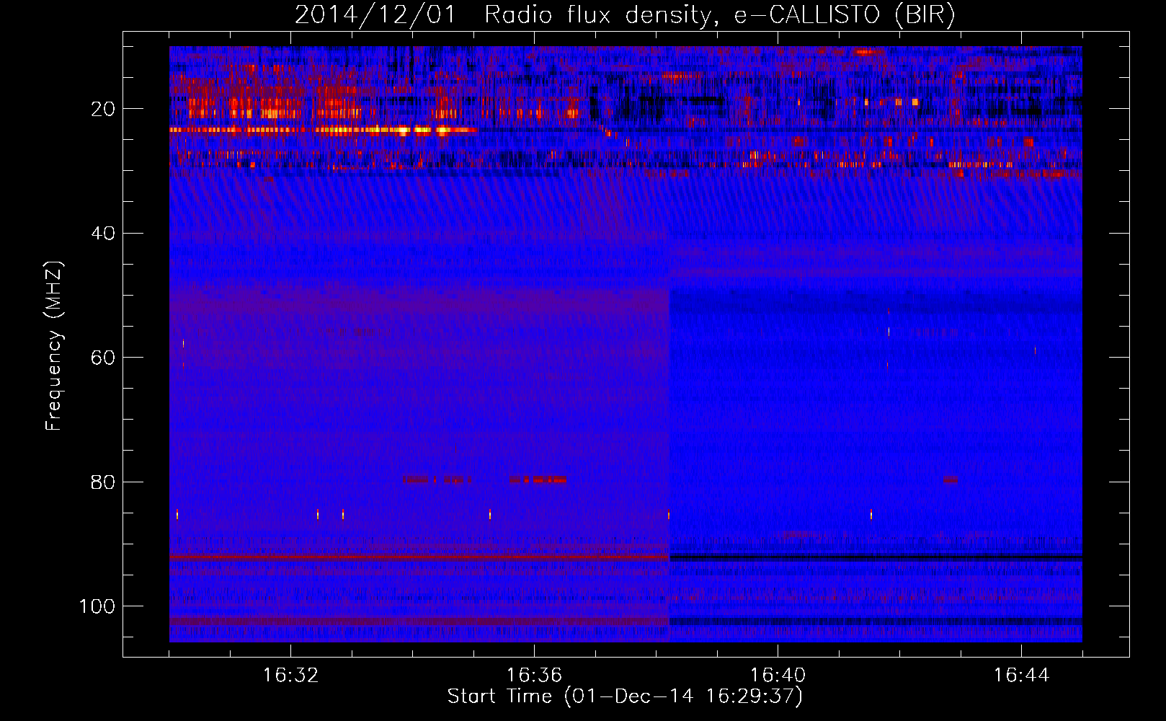This screenshot has width=1166, height=721.
Task: Click the frequency tick label 80
Action: pyautogui.click(x=103, y=482)
